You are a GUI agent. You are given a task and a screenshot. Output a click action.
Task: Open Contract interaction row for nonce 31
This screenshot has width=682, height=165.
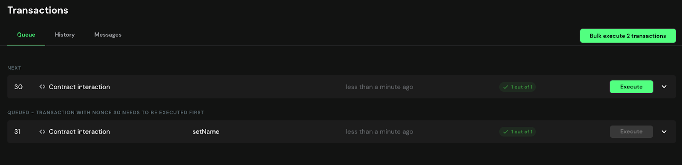click(x=341, y=132)
